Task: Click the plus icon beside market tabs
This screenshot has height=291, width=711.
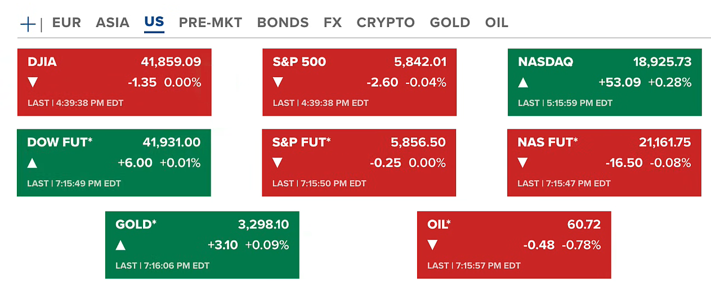Action: click(x=28, y=24)
